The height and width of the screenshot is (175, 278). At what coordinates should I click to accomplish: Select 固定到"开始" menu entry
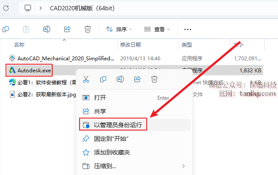tap(135, 139)
